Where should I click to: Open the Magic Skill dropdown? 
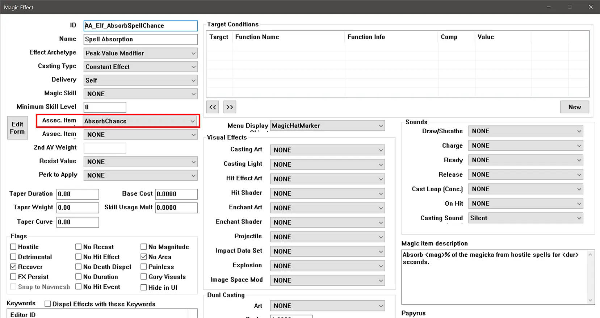click(140, 94)
